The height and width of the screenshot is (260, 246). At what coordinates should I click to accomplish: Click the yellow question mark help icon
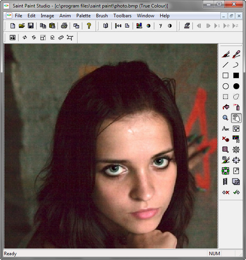89,26
